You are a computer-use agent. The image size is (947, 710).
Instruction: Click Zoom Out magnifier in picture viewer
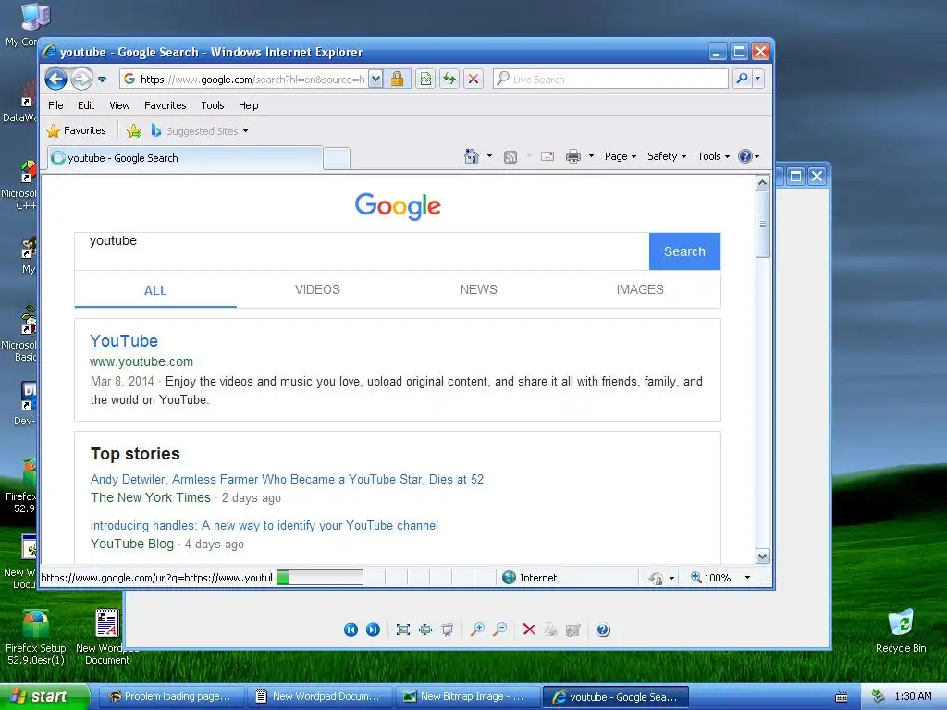coord(500,630)
